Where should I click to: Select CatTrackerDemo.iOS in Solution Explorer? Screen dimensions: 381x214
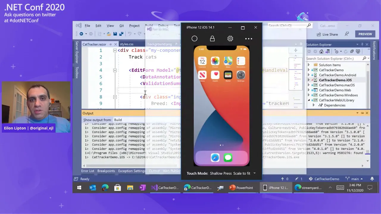tap(335, 80)
